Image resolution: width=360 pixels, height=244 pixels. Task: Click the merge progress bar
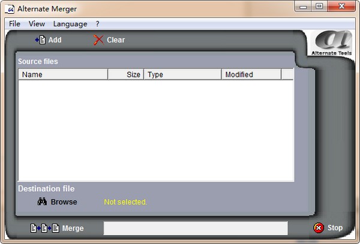point(196,228)
